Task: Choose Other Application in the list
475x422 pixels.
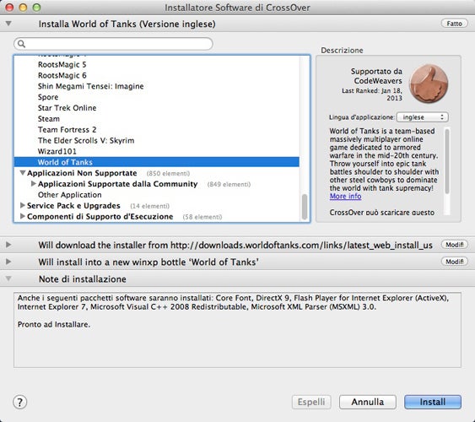Action: tap(70, 195)
